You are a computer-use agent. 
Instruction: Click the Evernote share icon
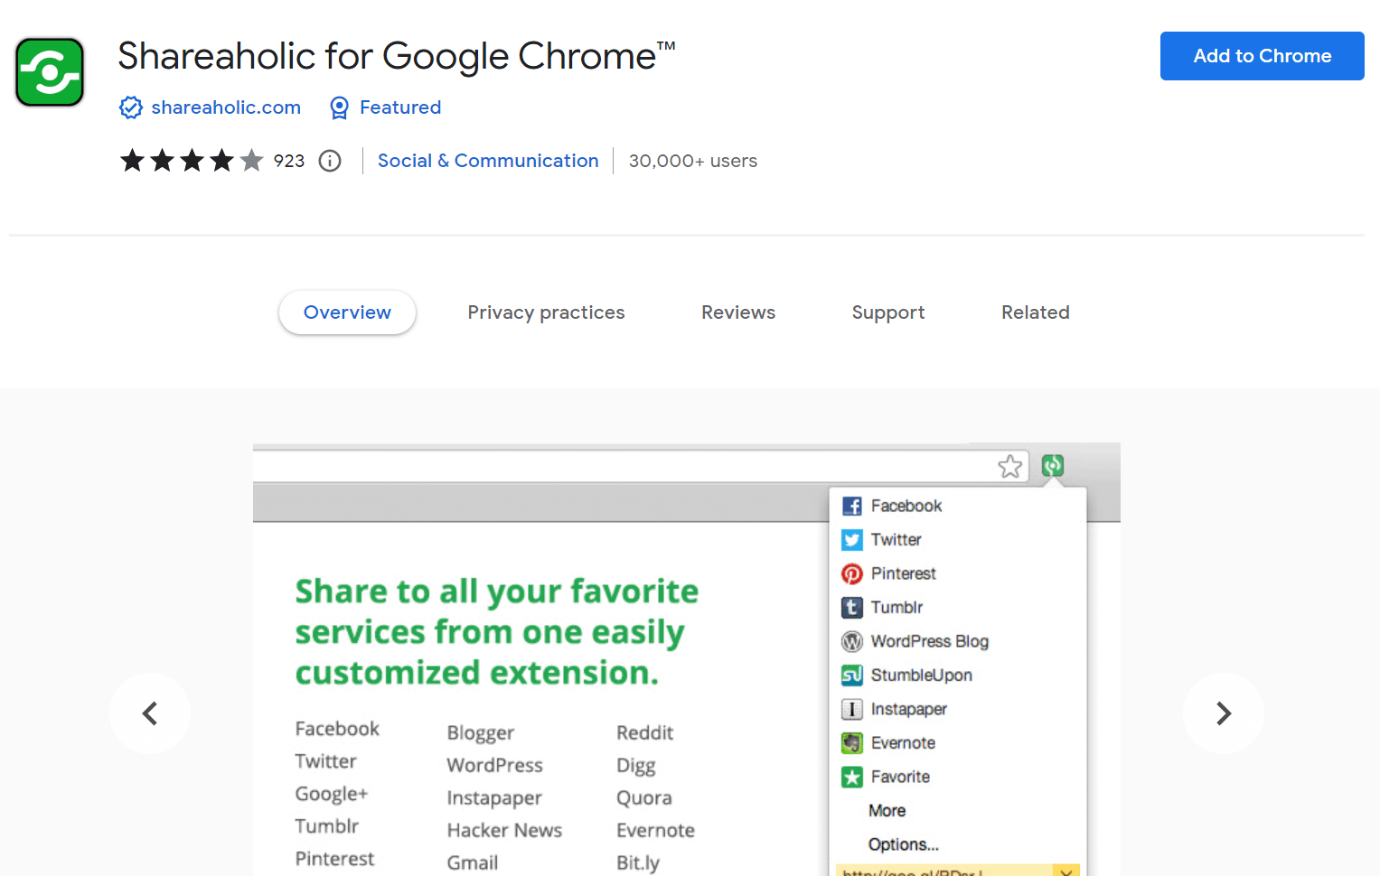pyautogui.click(x=851, y=742)
